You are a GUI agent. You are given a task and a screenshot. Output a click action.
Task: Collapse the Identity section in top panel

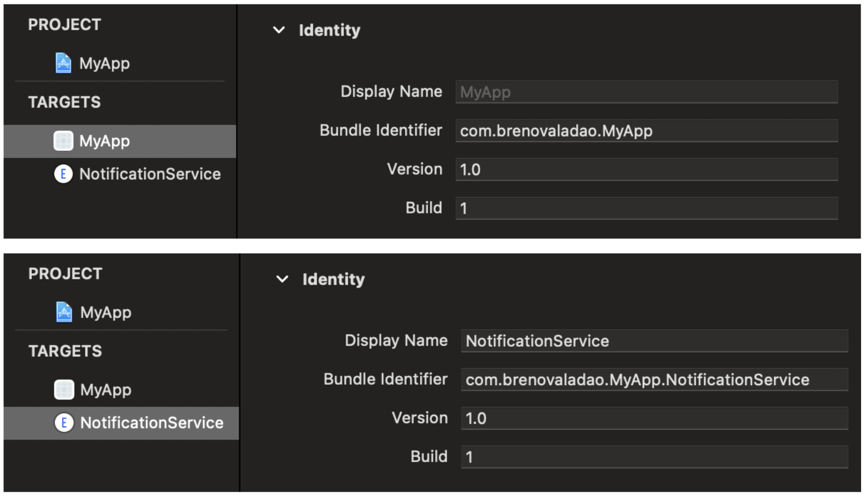coord(279,30)
